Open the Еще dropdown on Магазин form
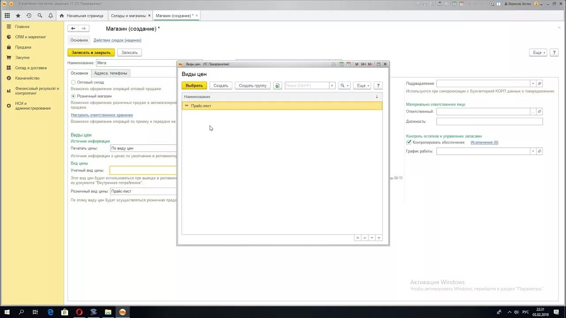The height and width of the screenshot is (318, 566). click(x=538, y=53)
